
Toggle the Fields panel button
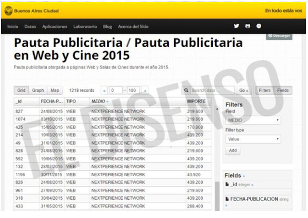pyautogui.click(x=283, y=90)
